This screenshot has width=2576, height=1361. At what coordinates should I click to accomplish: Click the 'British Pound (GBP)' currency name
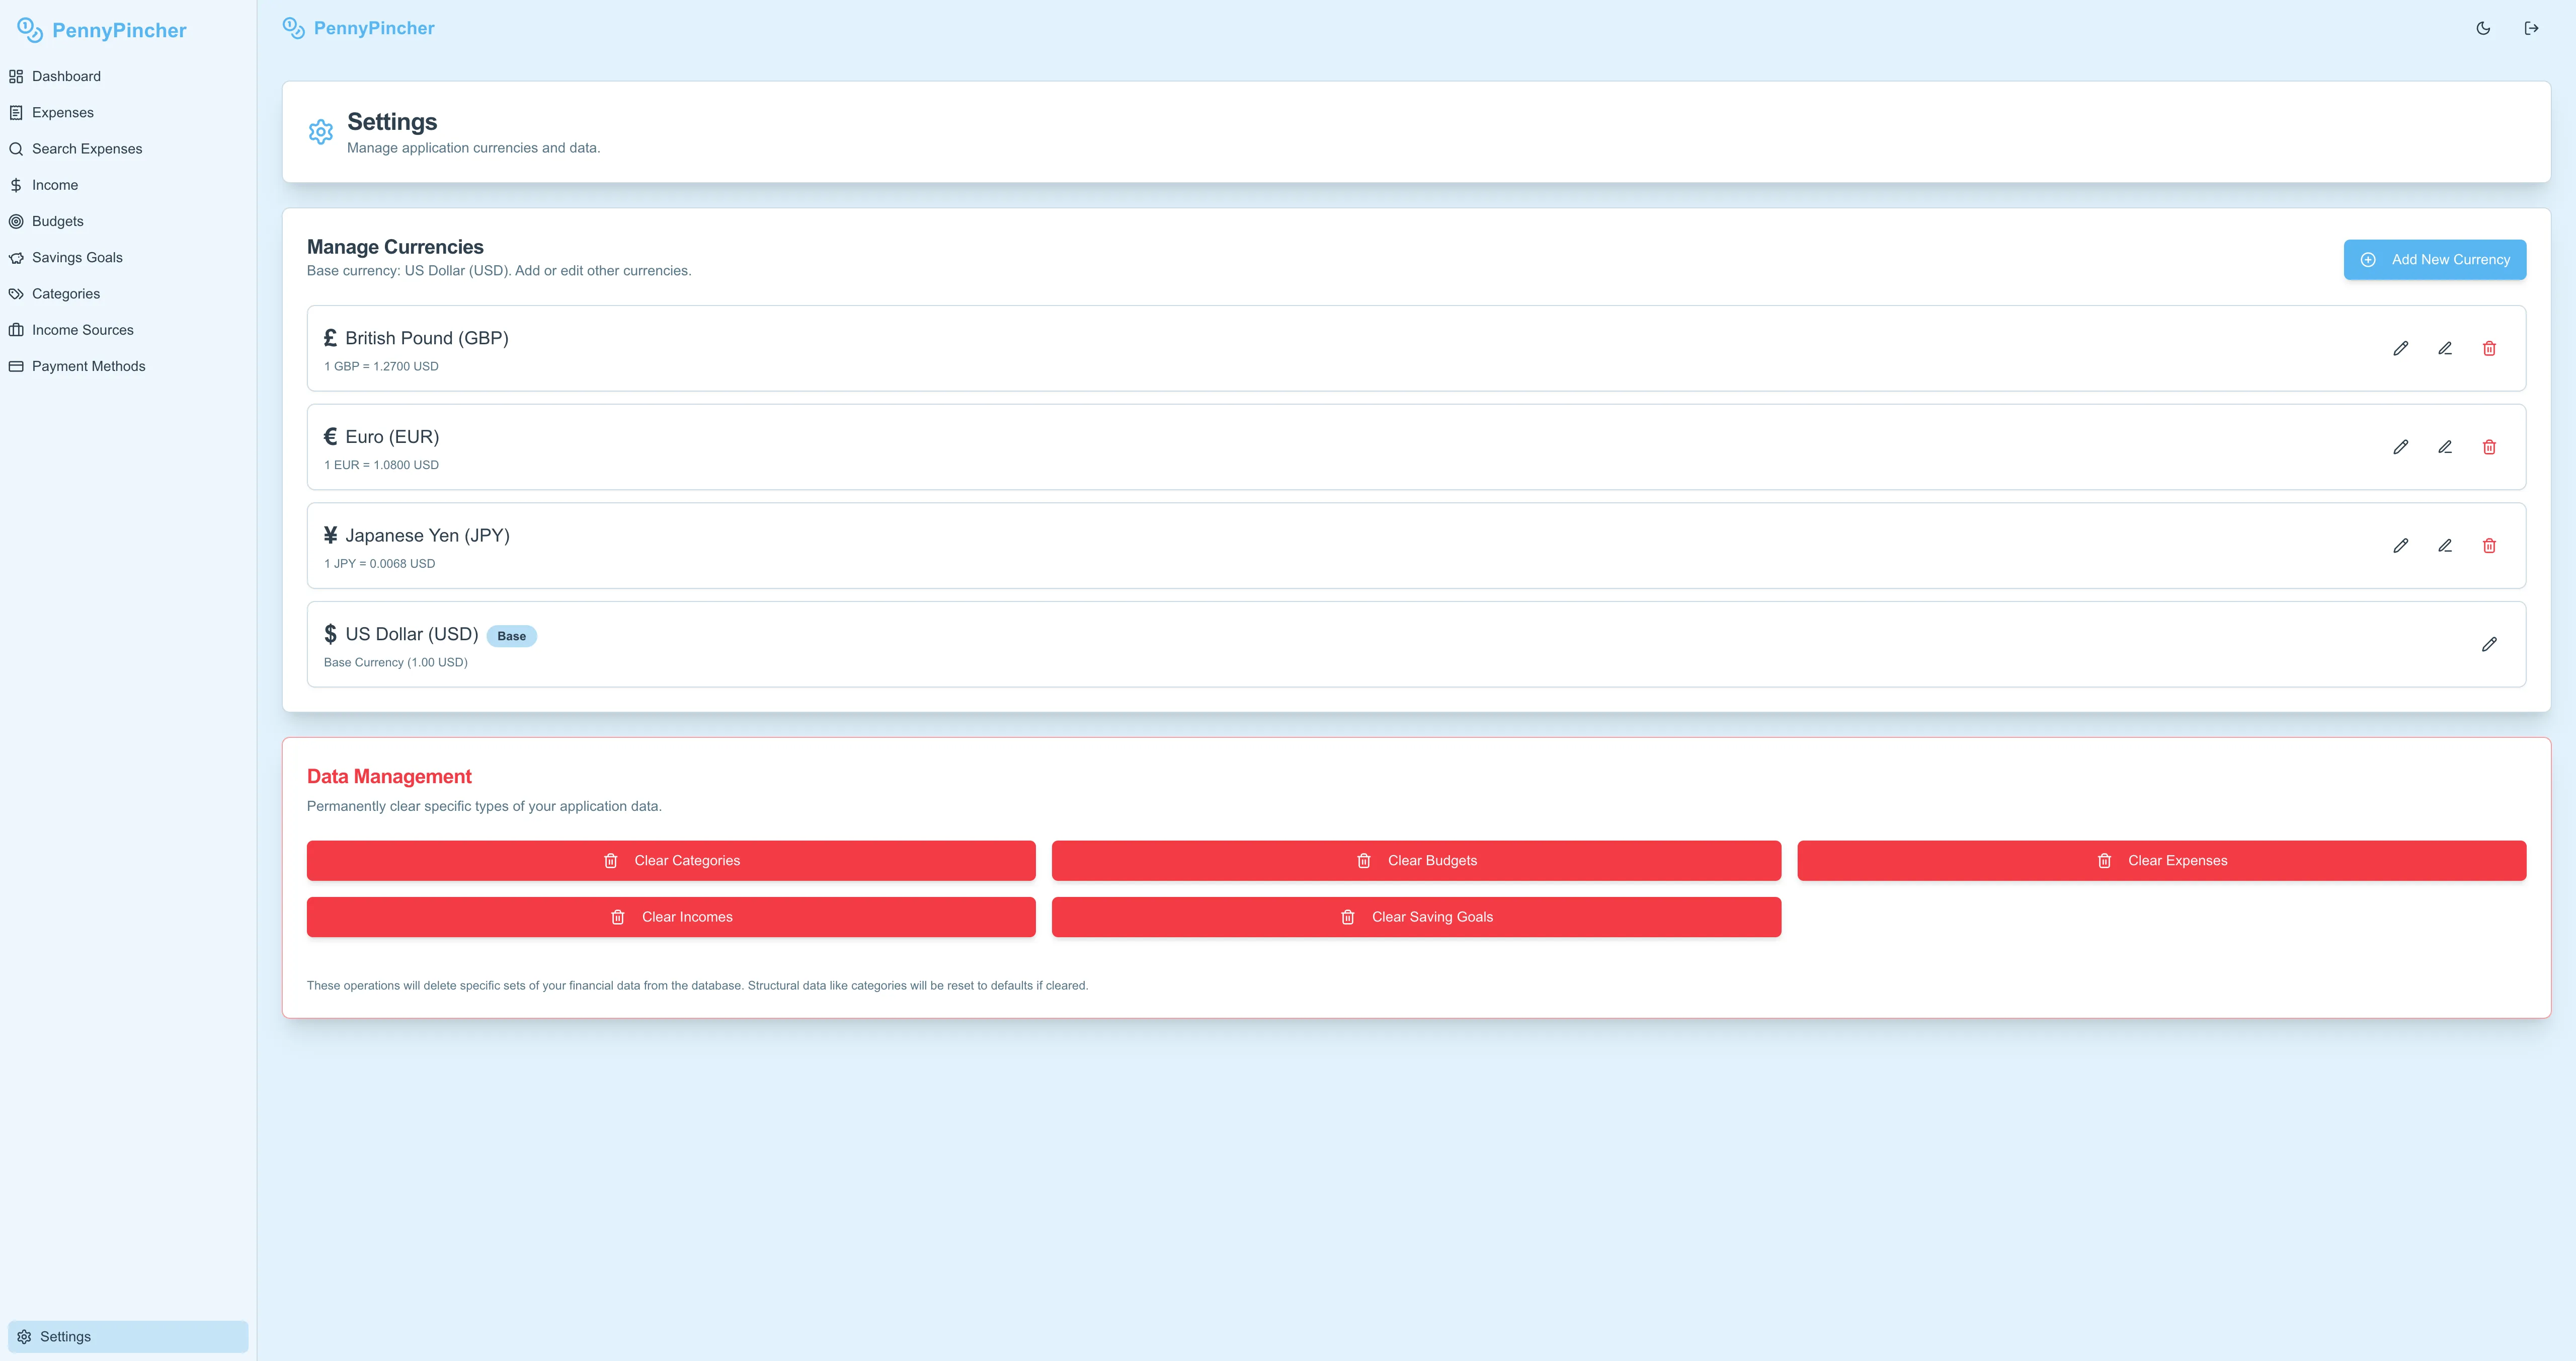(x=427, y=338)
